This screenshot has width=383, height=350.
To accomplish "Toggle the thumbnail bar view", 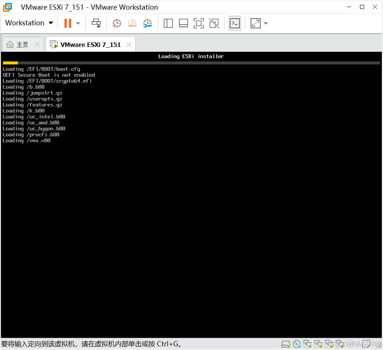I will [183, 23].
